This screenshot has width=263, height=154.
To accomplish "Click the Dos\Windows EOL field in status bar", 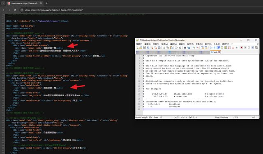I will 221,118.
